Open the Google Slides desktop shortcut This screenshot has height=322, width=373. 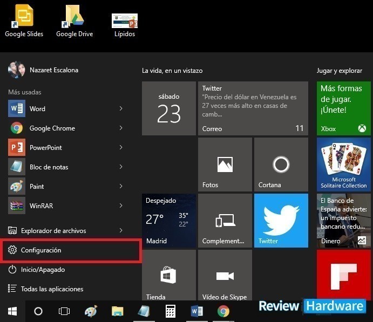(x=24, y=21)
